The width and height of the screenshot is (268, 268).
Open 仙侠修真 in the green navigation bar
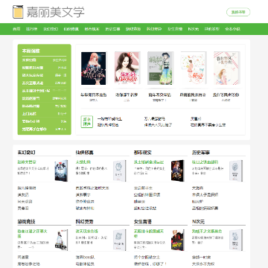tap(71, 29)
